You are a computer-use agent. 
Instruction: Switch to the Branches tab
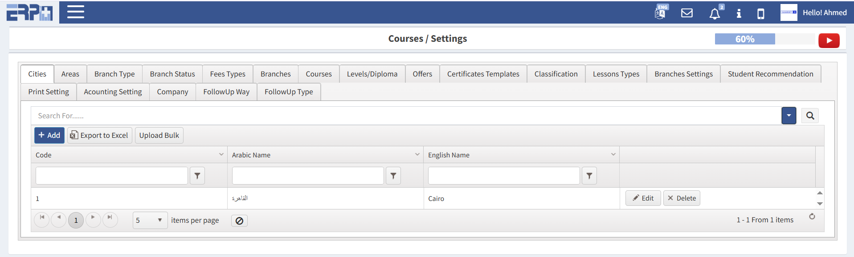275,74
